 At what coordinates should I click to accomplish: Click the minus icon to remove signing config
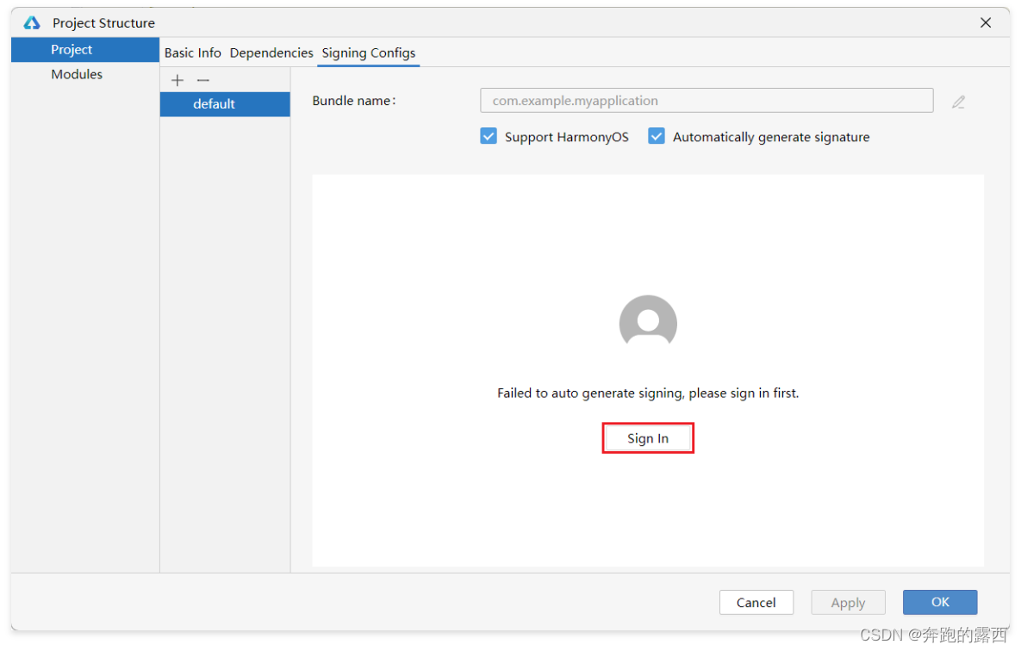point(203,80)
